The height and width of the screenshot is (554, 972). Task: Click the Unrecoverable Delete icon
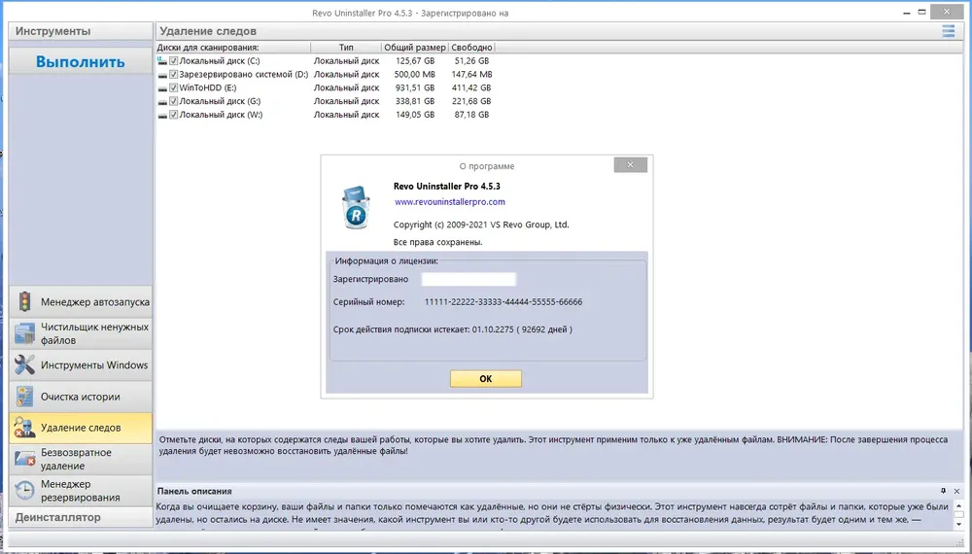pos(25,459)
